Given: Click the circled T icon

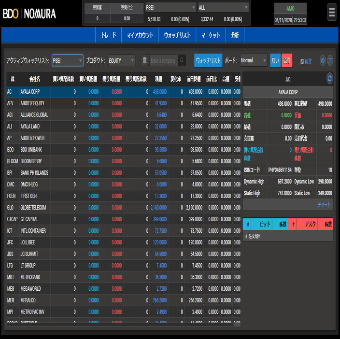Looking at the screenshot, I should point(330,61).
